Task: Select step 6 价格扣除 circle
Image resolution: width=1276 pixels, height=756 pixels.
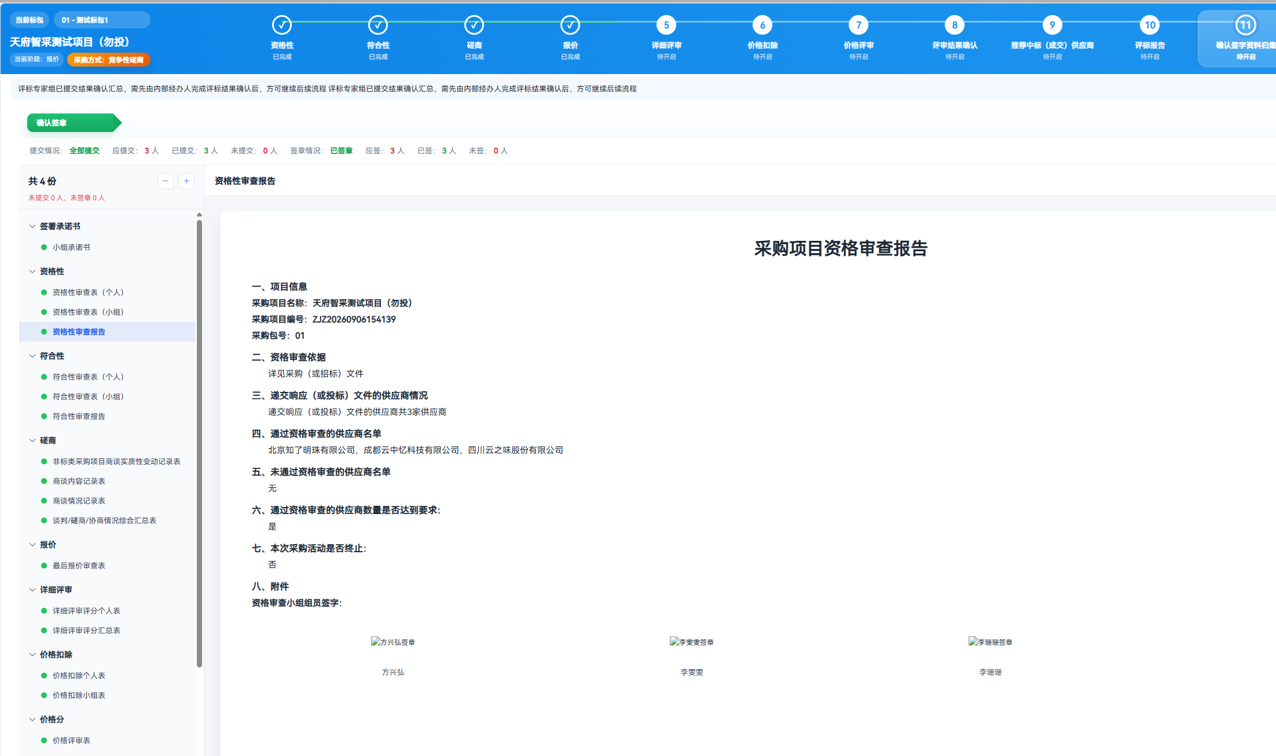Action: (x=762, y=25)
